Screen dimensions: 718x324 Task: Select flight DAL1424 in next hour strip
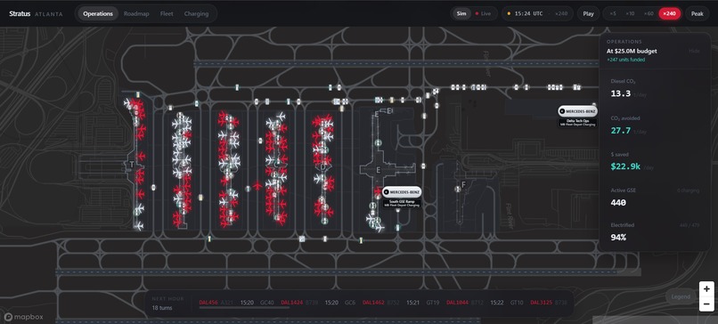291,303
